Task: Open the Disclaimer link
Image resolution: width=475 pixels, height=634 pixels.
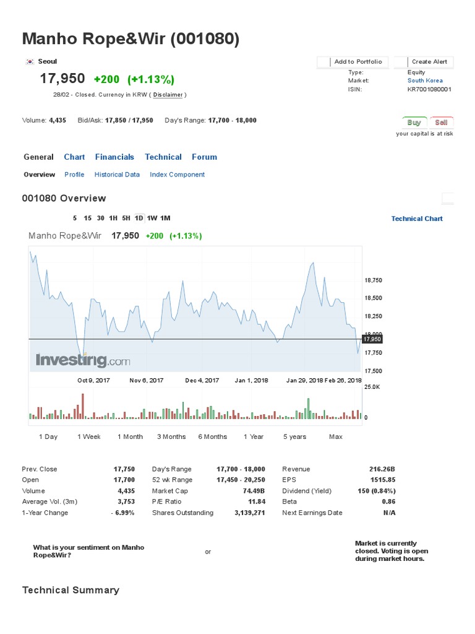Action: click(x=168, y=95)
